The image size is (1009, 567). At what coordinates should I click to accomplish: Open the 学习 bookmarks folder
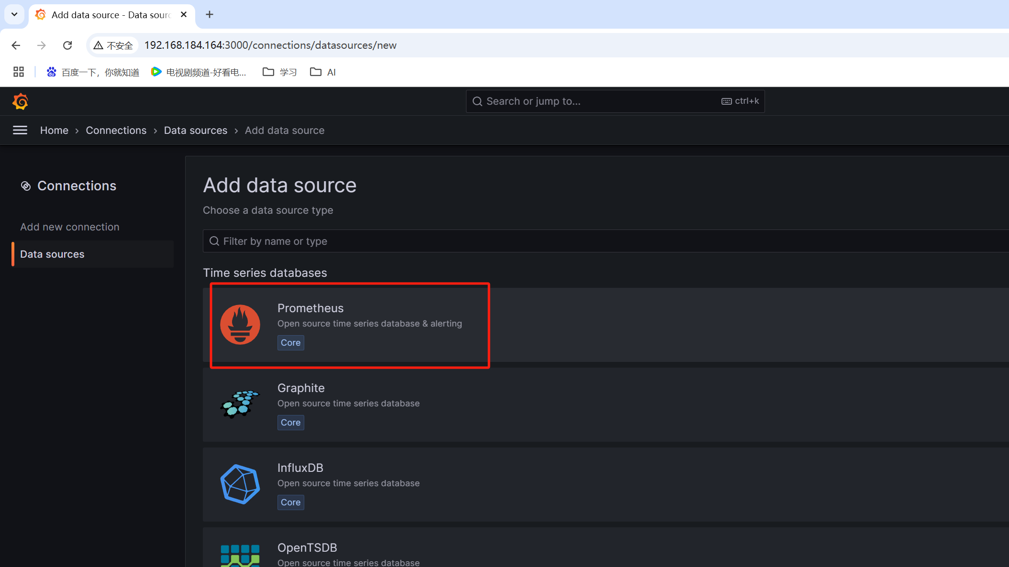[x=280, y=72]
